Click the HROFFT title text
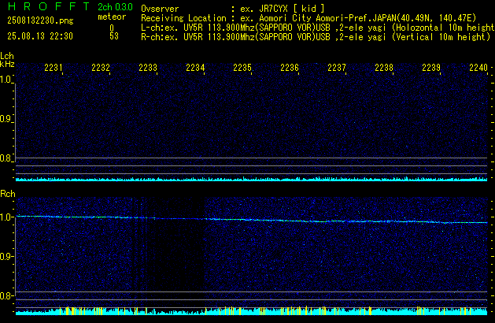495x323 pixels. pos(49,6)
